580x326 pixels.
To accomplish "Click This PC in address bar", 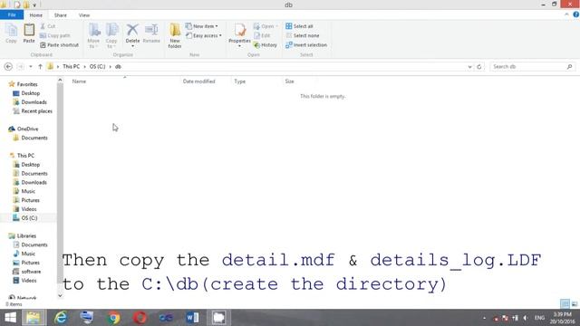I will 71,66.
